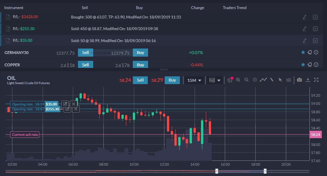Edit the Sold 450 @ 58.87 position
The width and height of the screenshot is (327, 176).
tap(305, 29)
